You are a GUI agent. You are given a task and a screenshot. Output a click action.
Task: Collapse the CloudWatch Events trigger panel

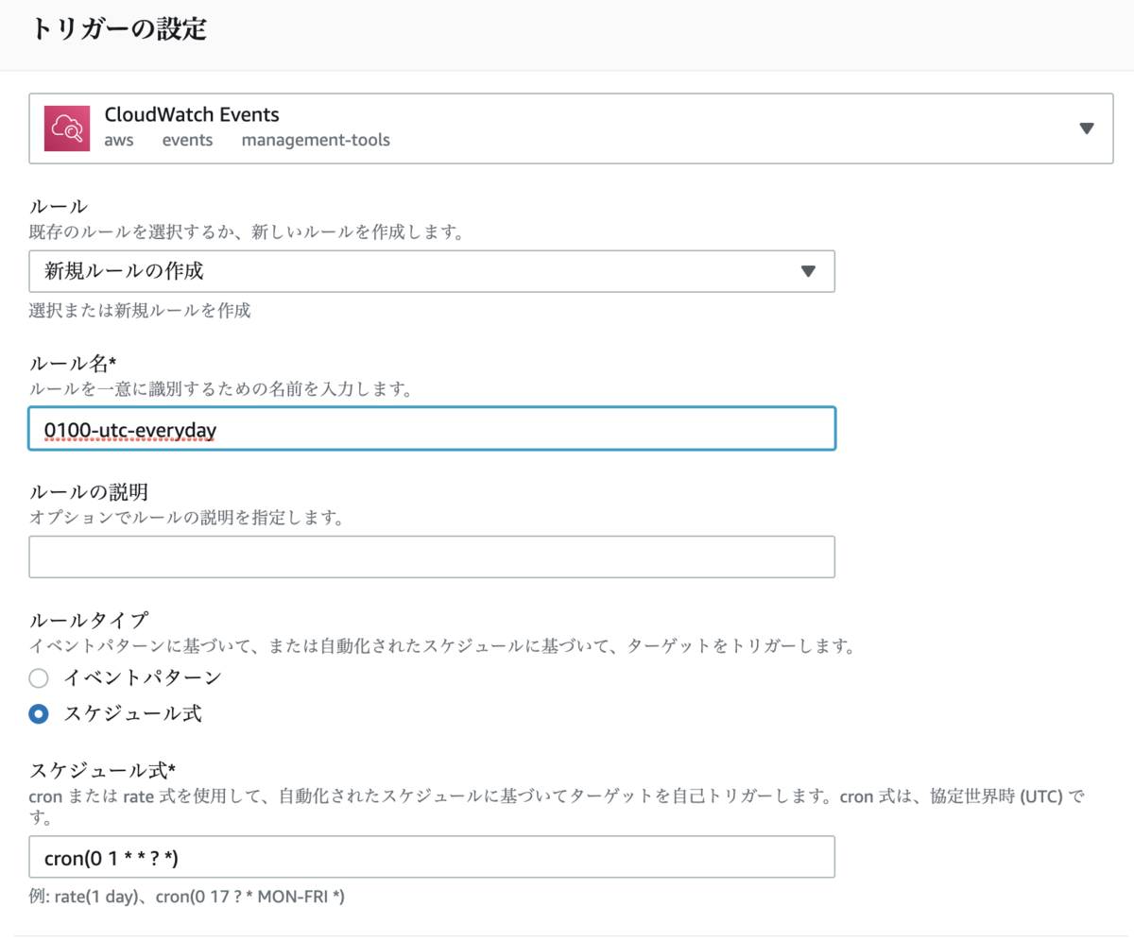[x=1087, y=128]
